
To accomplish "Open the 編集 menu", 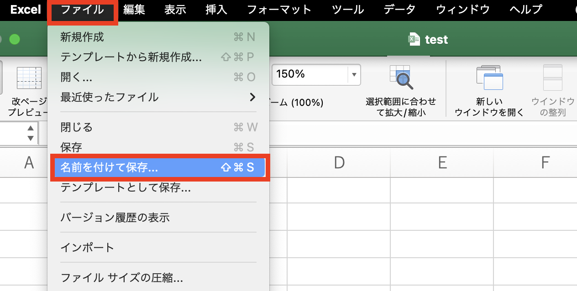I will point(134,10).
